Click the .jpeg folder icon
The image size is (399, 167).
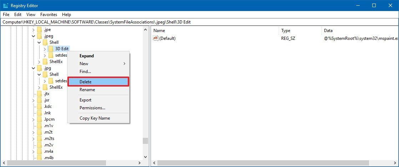(x=39, y=36)
